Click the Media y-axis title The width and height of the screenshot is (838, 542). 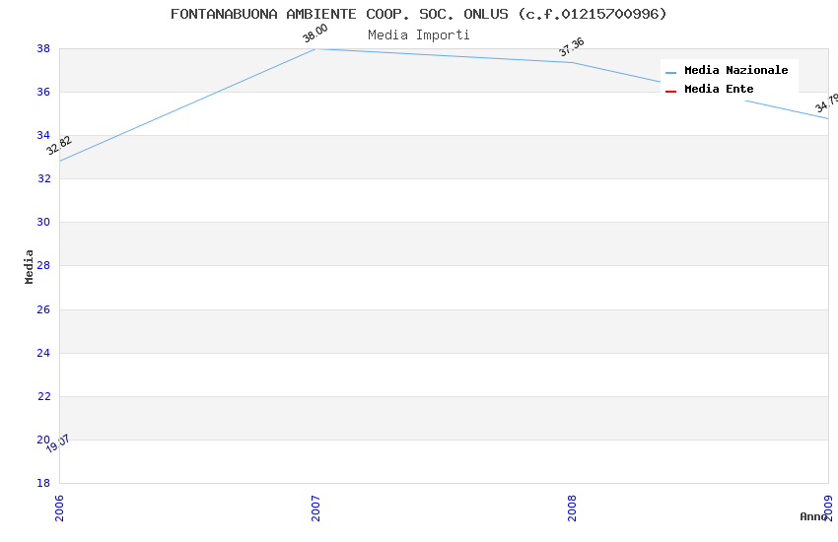pyautogui.click(x=29, y=266)
